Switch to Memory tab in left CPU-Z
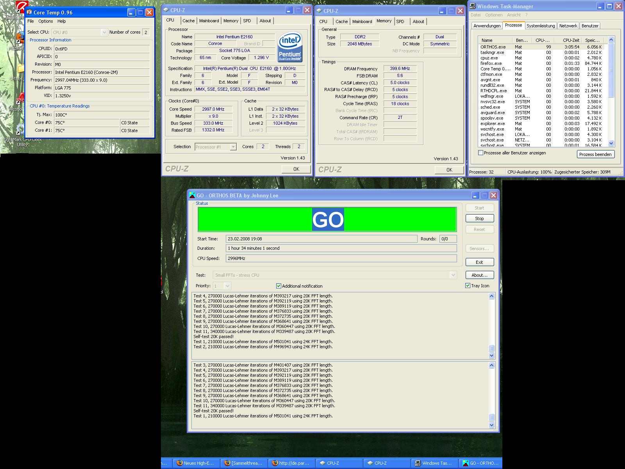The image size is (625, 469). click(x=231, y=21)
